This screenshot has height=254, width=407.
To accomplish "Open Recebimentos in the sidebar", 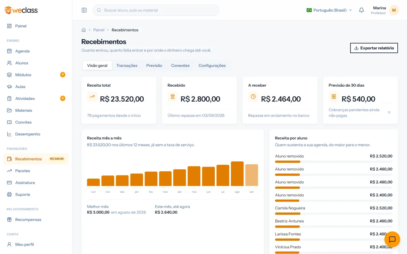I will coord(36,159).
